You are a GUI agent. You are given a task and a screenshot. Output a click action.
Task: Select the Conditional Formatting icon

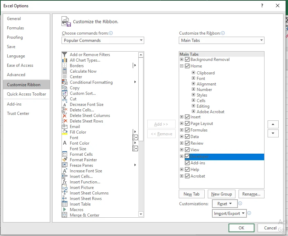[64, 82]
